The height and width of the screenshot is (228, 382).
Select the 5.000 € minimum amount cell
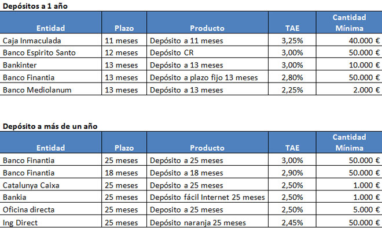349,209
